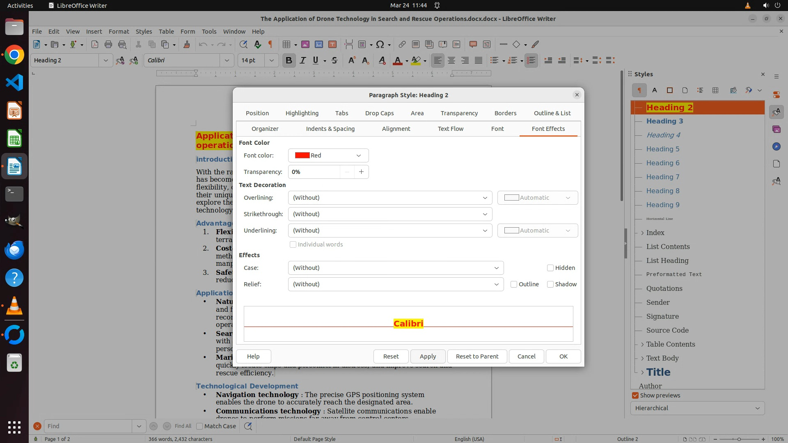This screenshot has width=788, height=443.
Task: Open the Underlining style dropdown
Action: 390,231
